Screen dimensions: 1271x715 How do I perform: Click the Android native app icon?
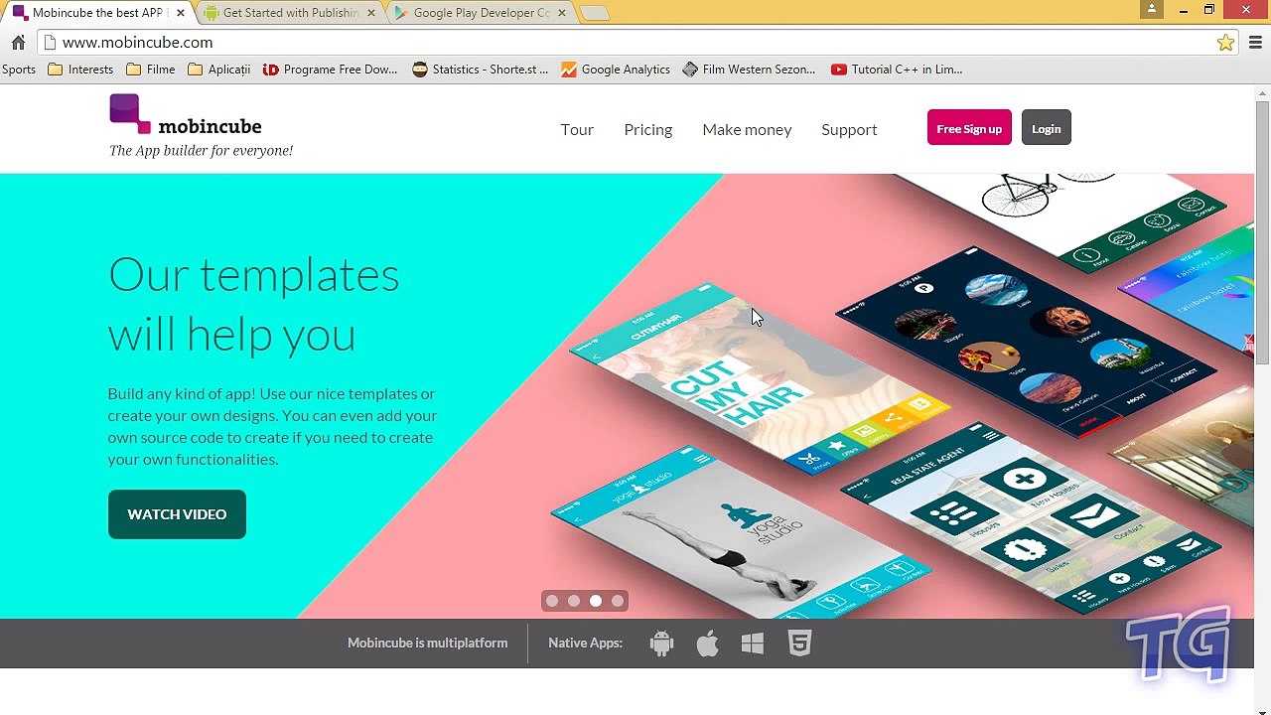click(x=661, y=643)
